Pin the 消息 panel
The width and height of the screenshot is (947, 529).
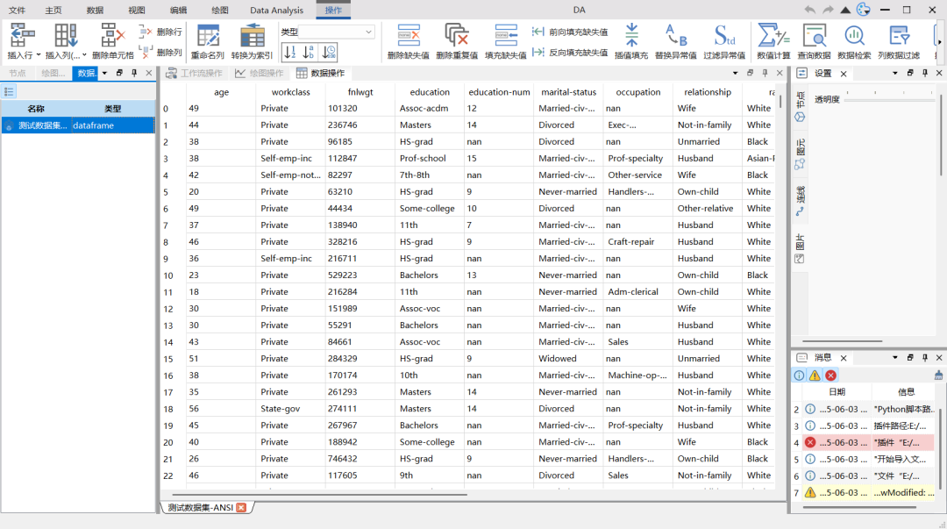[x=925, y=358]
